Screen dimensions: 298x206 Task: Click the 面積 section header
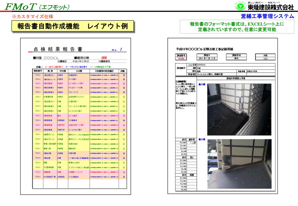point(192,175)
